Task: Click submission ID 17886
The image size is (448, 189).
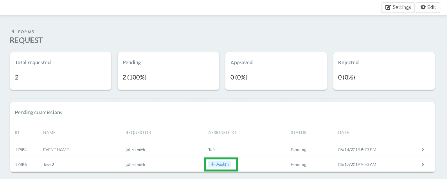Action: click(x=21, y=164)
